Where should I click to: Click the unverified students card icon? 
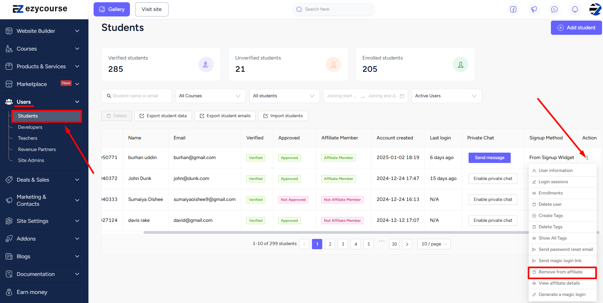(333, 64)
